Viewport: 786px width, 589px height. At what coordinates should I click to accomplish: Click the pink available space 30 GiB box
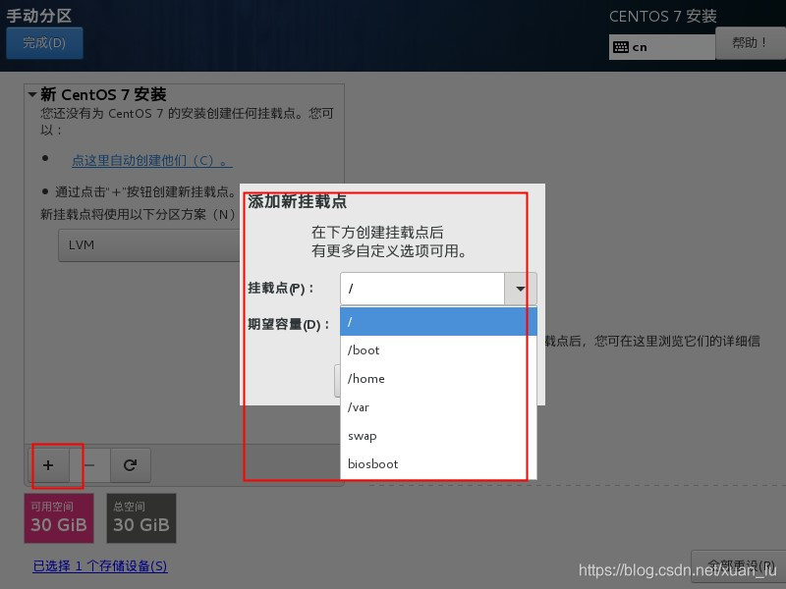tap(59, 518)
